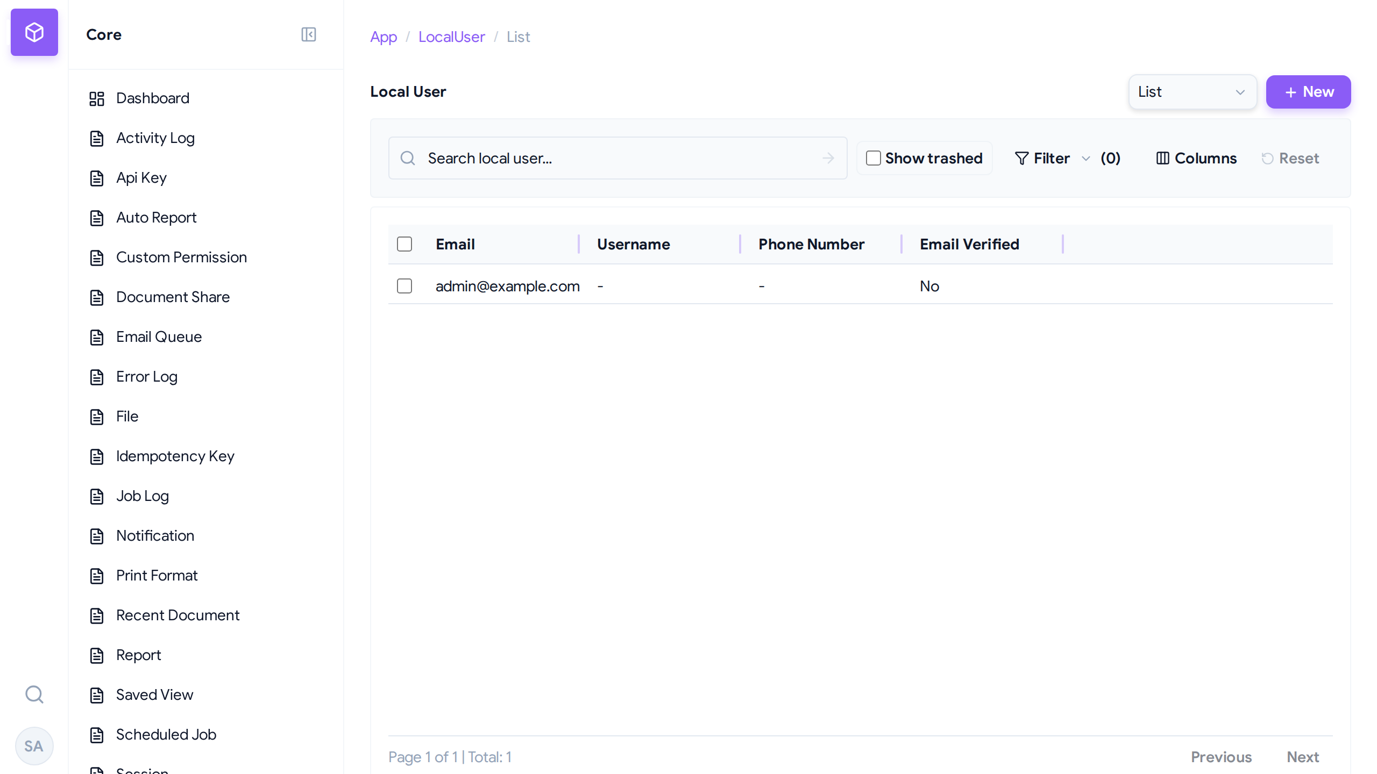
Task: Open the admin@example.com record
Action: (508, 286)
